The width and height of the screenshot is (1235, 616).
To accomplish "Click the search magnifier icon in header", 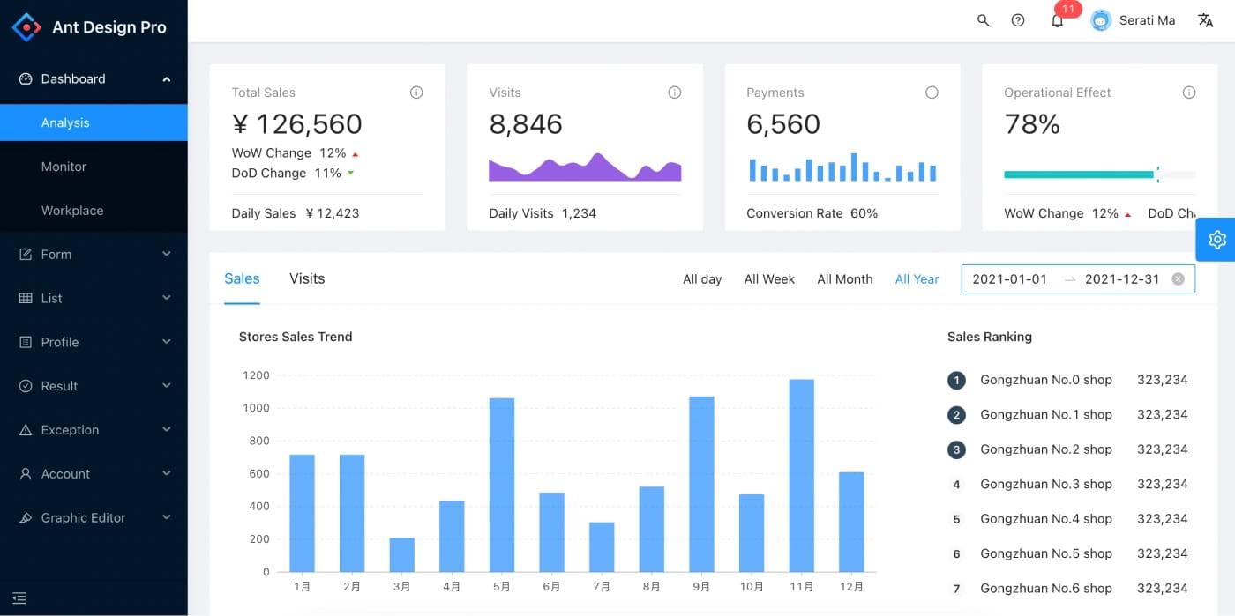I will [x=983, y=20].
